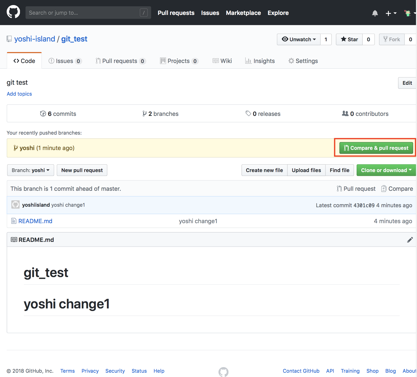
Task: Open Blog footer link
Action: (390, 371)
